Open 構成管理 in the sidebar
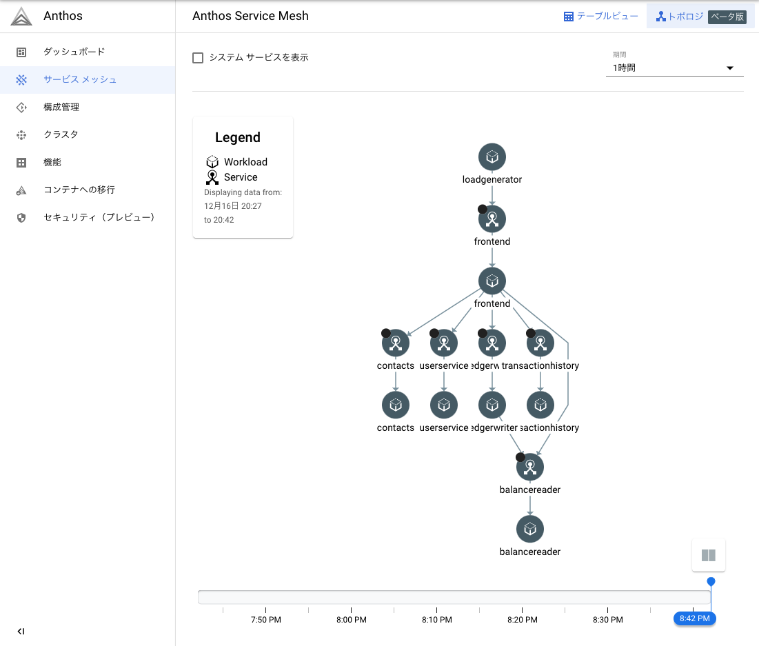 point(88,107)
